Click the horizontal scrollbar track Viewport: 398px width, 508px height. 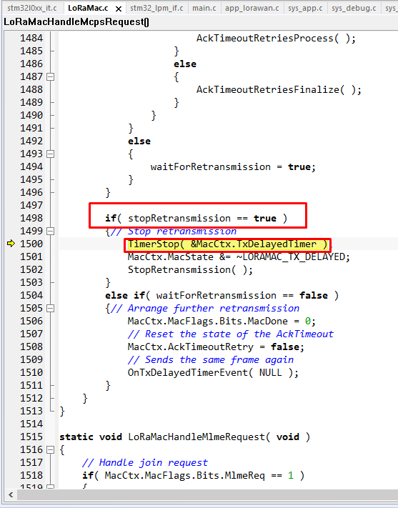pos(207,494)
